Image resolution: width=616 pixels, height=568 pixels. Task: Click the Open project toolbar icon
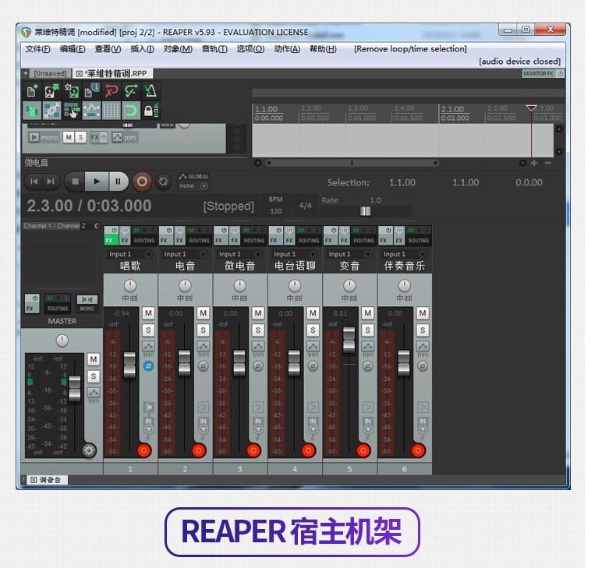click(x=51, y=91)
